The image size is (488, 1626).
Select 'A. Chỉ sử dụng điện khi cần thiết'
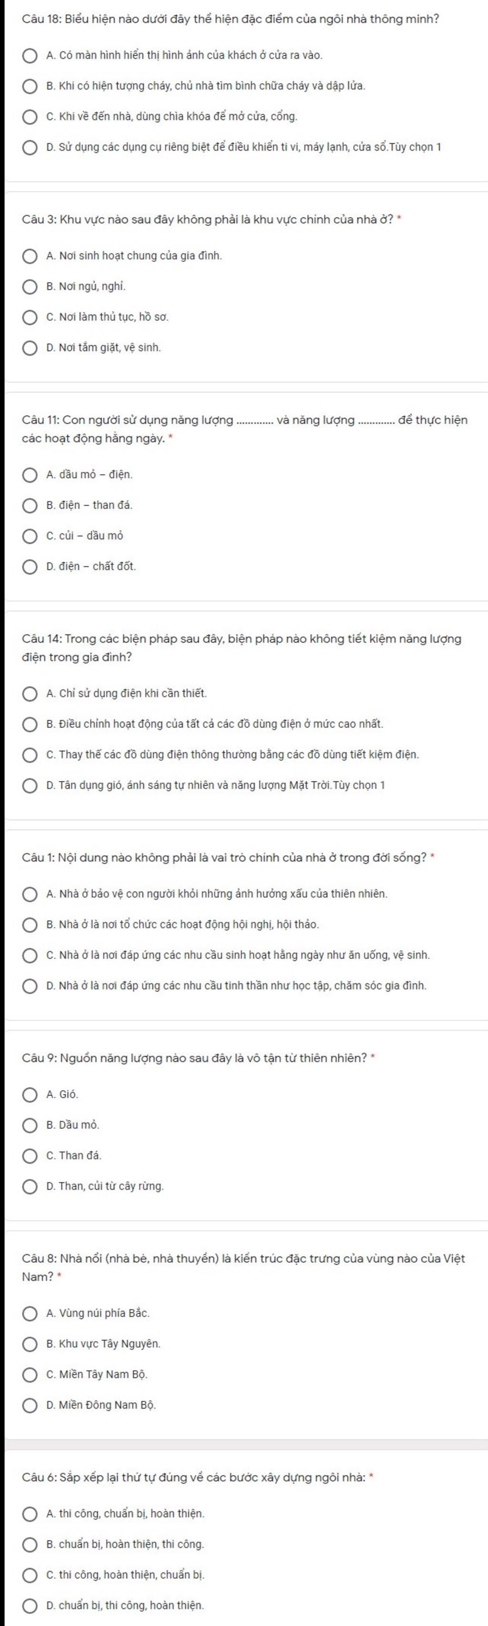coord(30,694)
